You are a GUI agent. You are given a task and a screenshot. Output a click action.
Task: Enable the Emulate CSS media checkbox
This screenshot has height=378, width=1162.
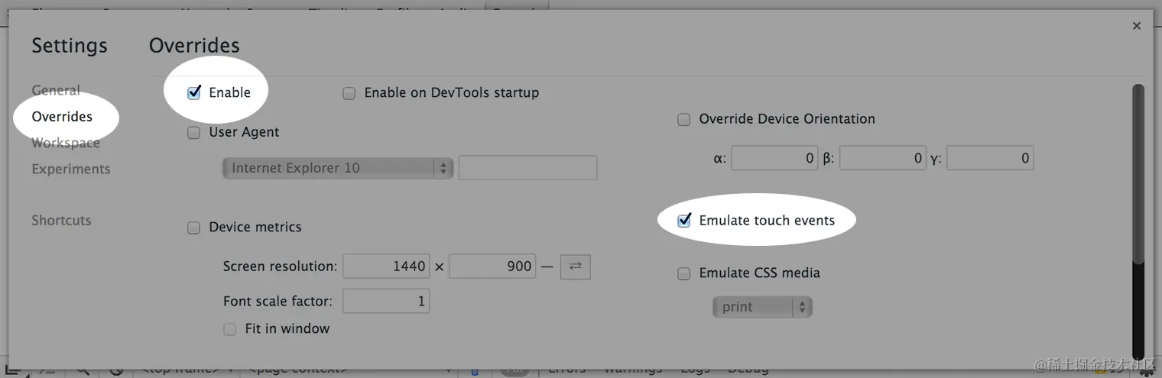[684, 273]
